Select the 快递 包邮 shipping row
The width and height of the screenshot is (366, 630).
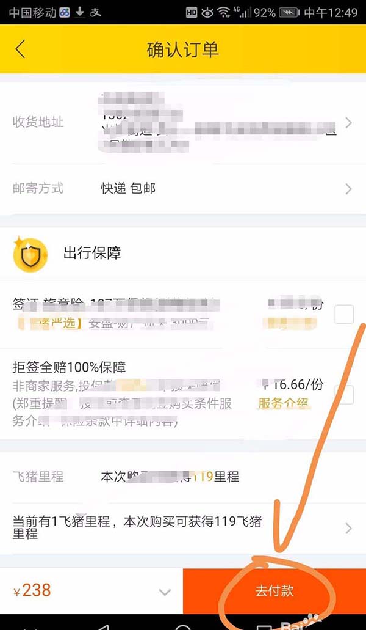(183, 188)
